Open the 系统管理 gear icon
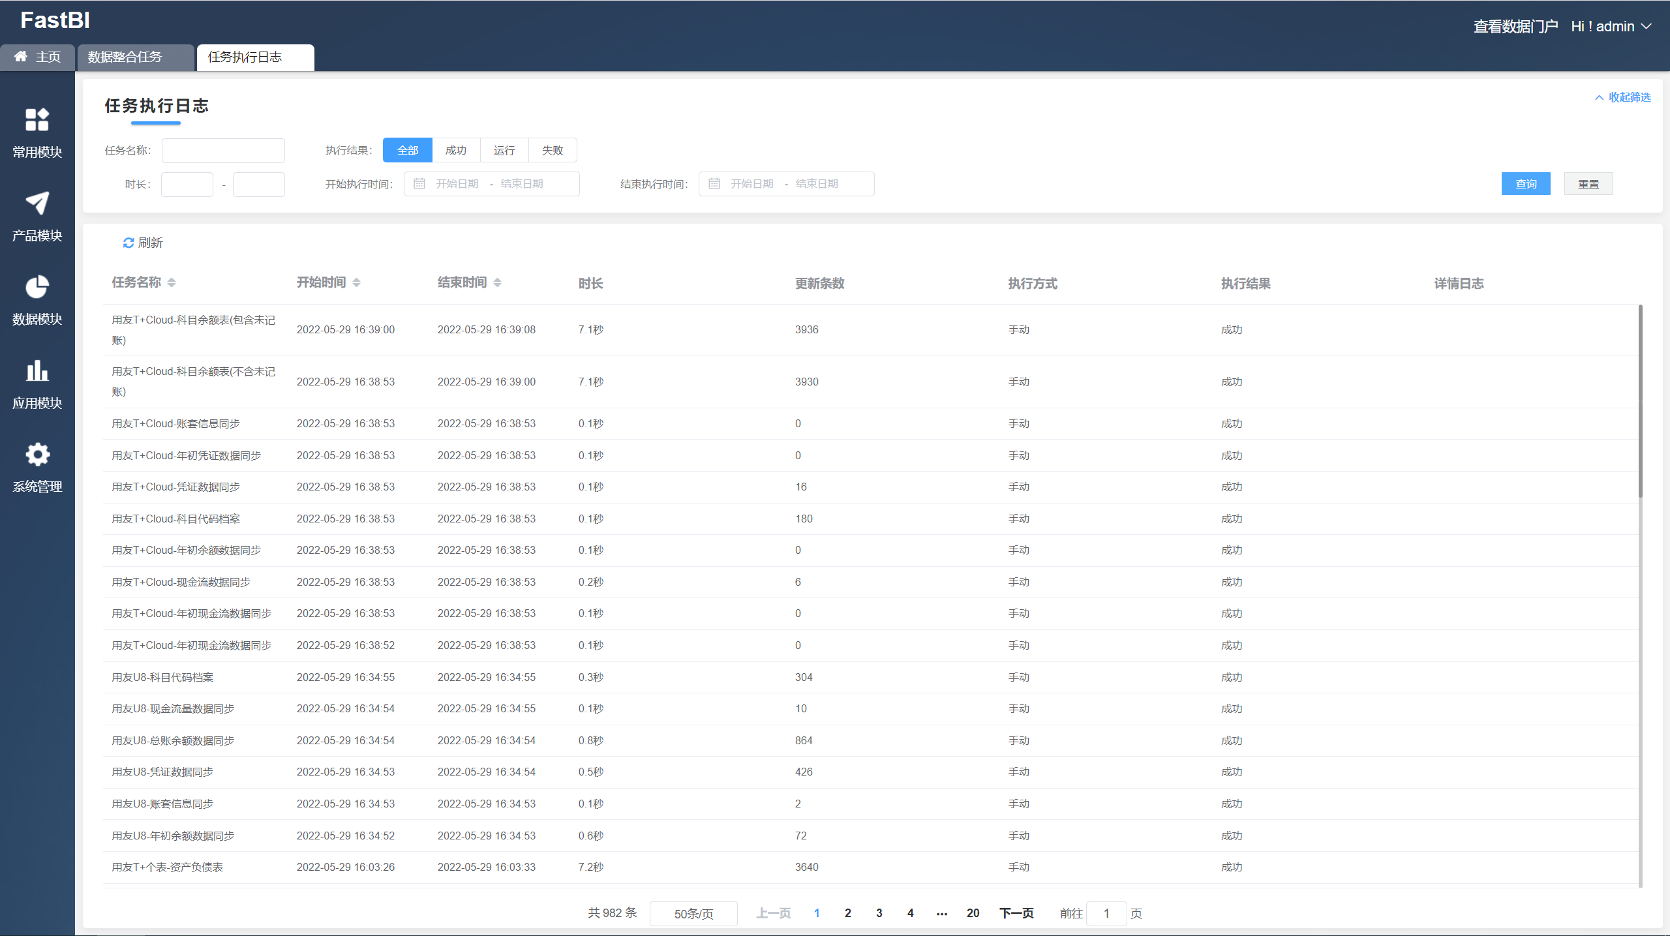 coord(37,455)
